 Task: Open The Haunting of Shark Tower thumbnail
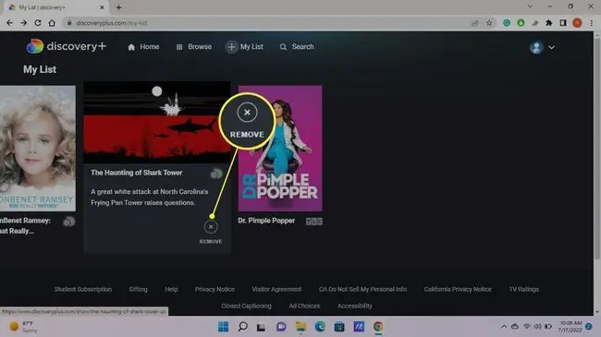click(x=157, y=123)
